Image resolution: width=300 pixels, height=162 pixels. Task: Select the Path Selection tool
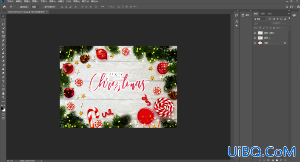point(3,85)
